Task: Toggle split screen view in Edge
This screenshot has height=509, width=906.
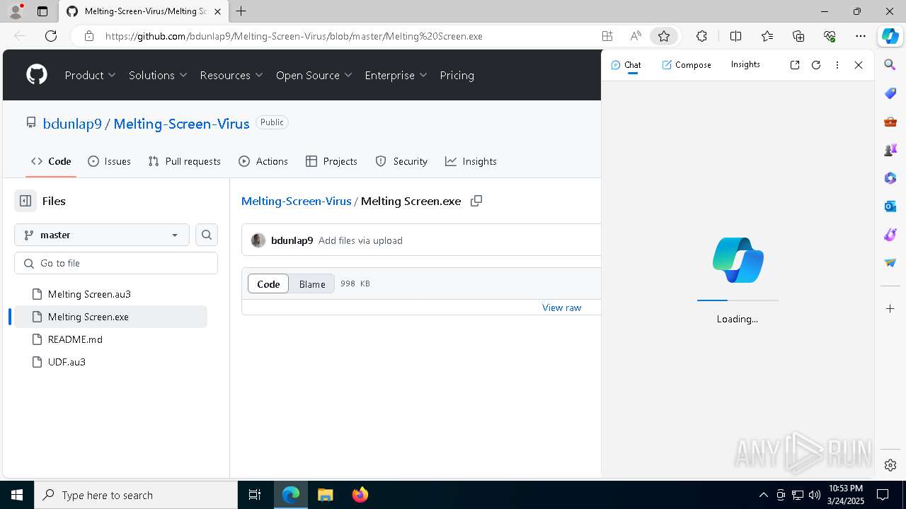Action: pyautogui.click(x=735, y=36)
